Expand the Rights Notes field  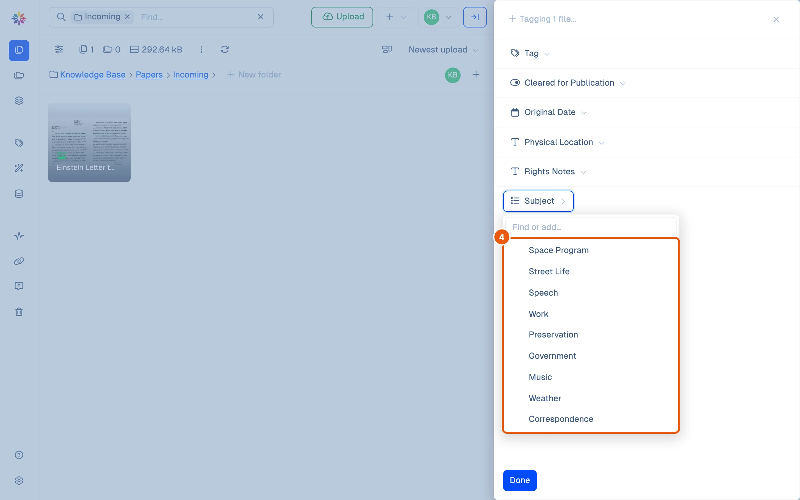pos(548,172)
